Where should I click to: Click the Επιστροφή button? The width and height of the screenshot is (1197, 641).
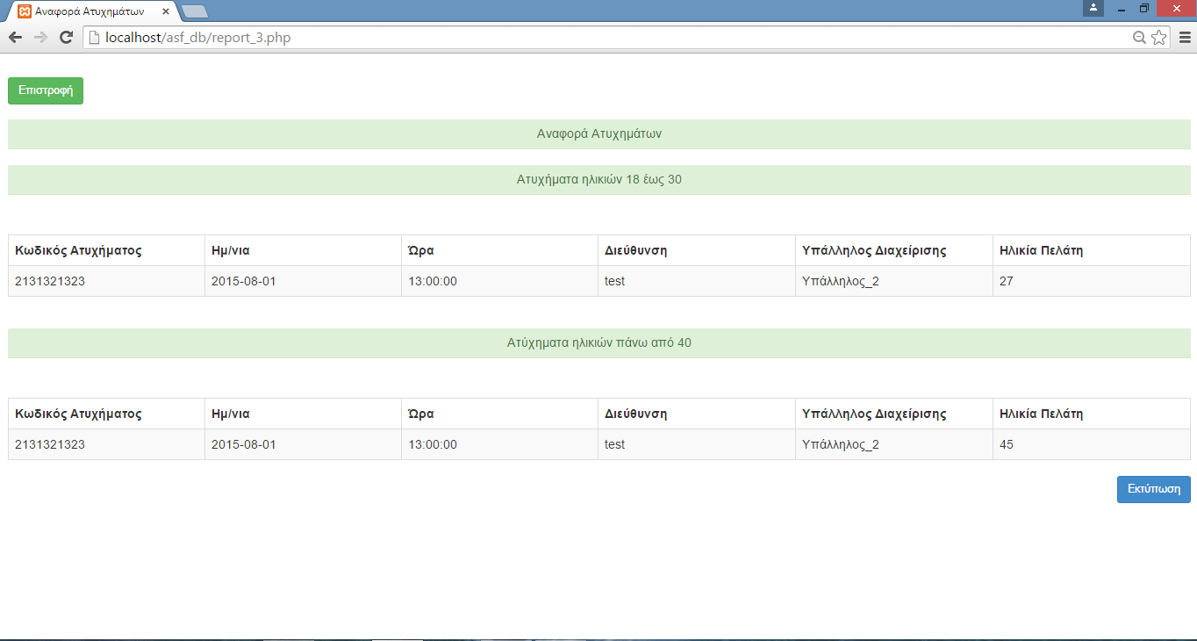(x=46, y=90)
